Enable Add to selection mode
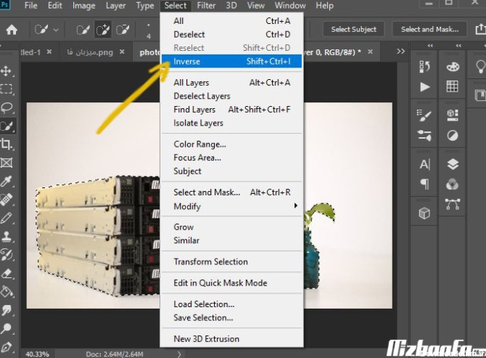Viewport: 486px width, 358px height. click(x=102, y=30)
